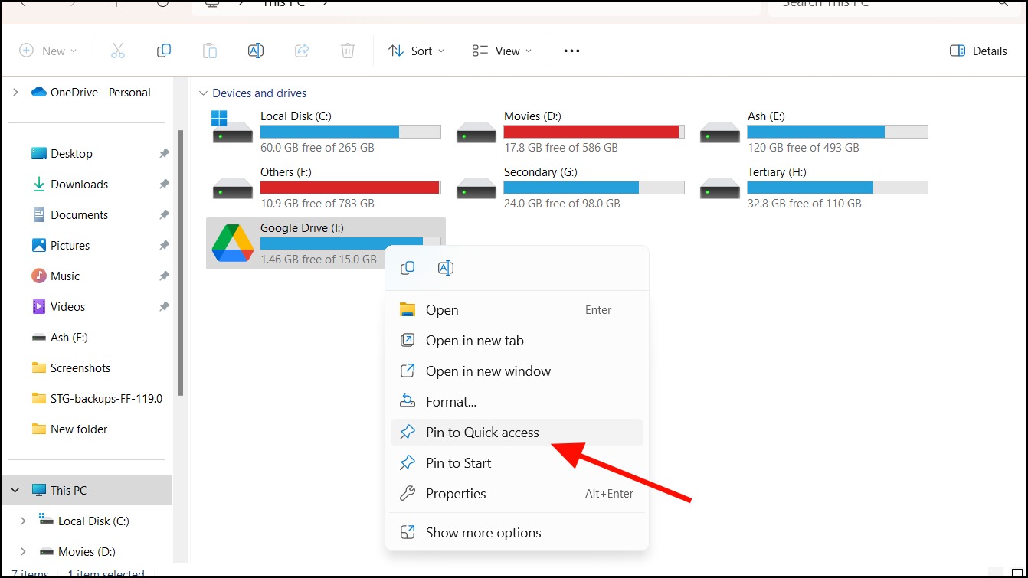1028x578 pixels.
Task: Click the 60.0 GB free of 265 GB text
Action: (317, 147)
